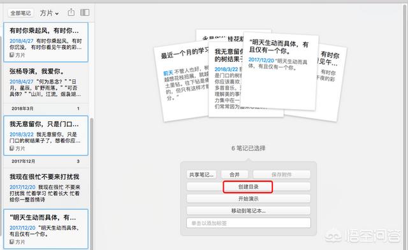Click the 保存附件 button
408x250 pixels.
tap(282, 175)
